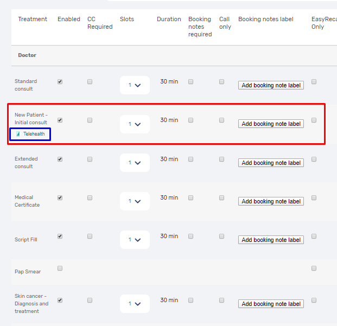This screenshot has width=337, height=326.
Task: Click the Telehealth icon under New Patient
Action: [x=18, y=134]
